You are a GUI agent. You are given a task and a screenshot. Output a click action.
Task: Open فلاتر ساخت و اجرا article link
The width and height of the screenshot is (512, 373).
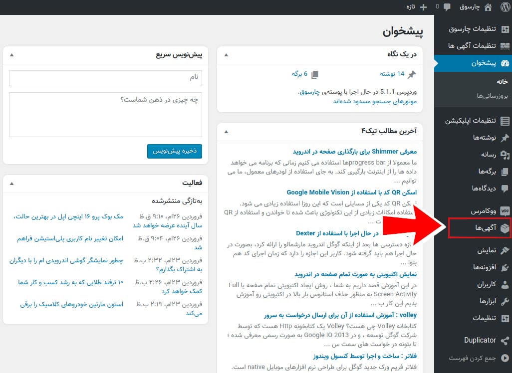[365, 356]
